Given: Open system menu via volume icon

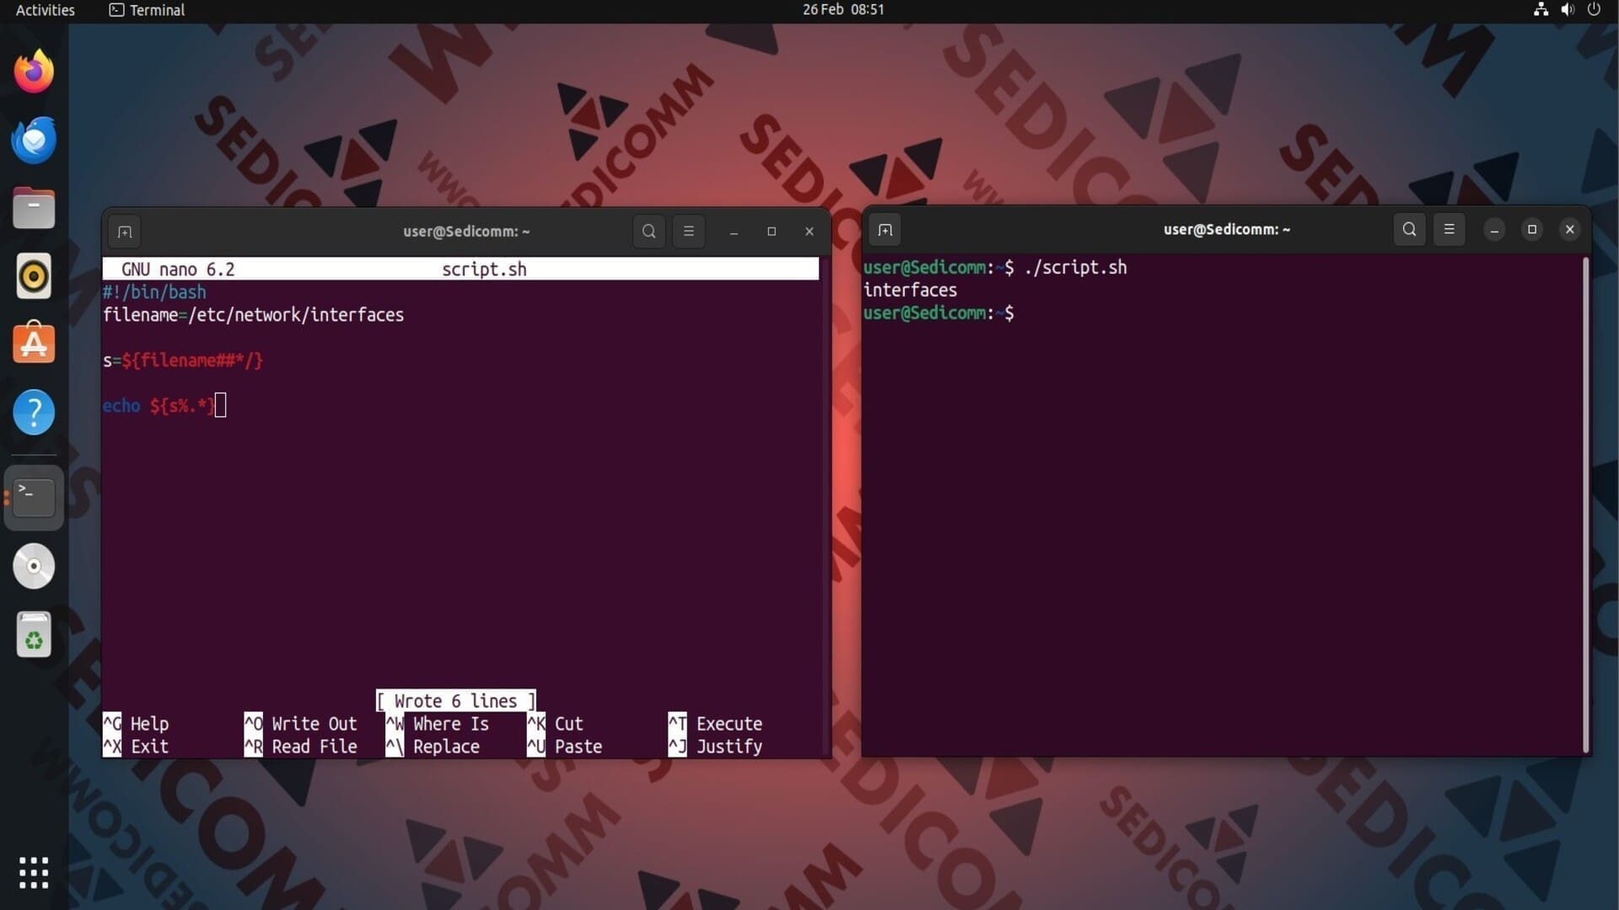Looking at the screenshot, I should pyautogui.click(x=1567, y=10).
